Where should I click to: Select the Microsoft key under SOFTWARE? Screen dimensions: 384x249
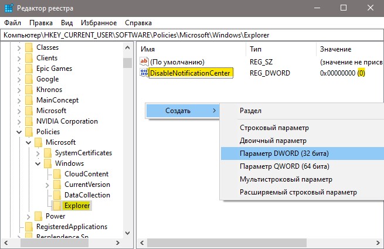pyautogui.click(x=51, y=111)
